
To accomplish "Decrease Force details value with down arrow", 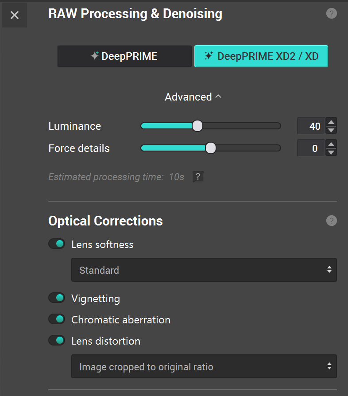I will coord(331,152).
